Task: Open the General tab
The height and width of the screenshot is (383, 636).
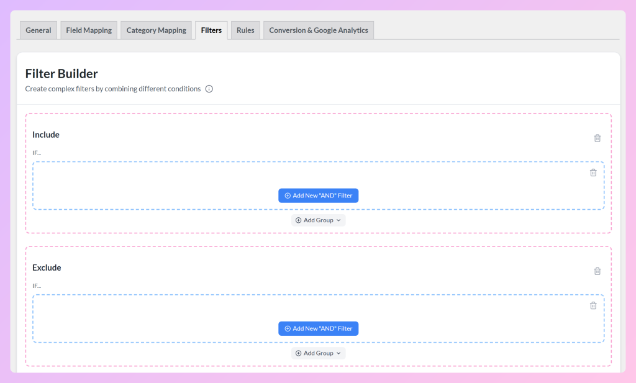Action: click(x=38, y=30)
